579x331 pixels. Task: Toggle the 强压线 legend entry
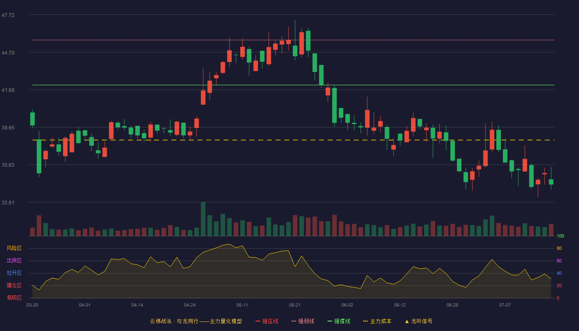(267, 321)
